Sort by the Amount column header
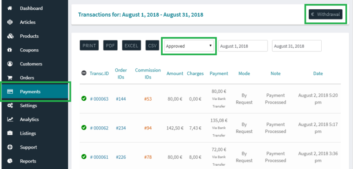 175,73
